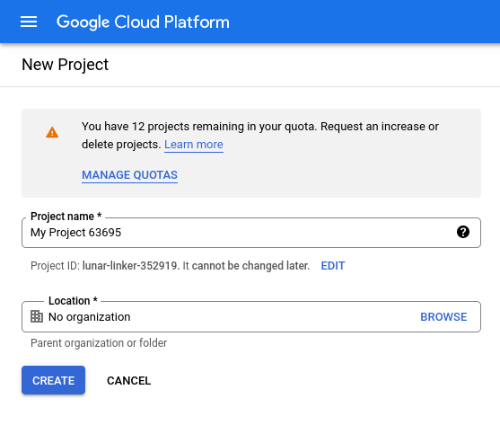Cancel the new project creation

[129, 380]
